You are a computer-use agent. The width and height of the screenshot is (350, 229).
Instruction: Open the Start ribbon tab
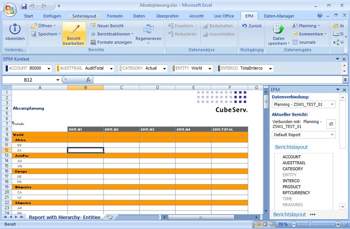29,16
